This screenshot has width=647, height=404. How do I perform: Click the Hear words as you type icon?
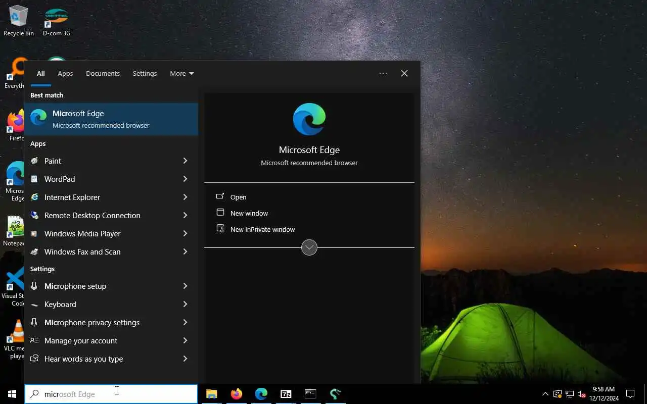[x=34, y=359]
